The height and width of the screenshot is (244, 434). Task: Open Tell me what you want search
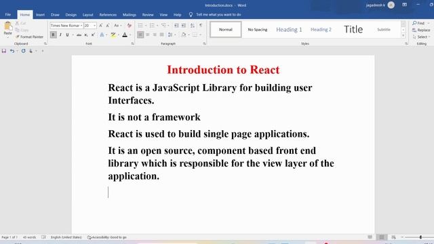(x=218, y=15)
